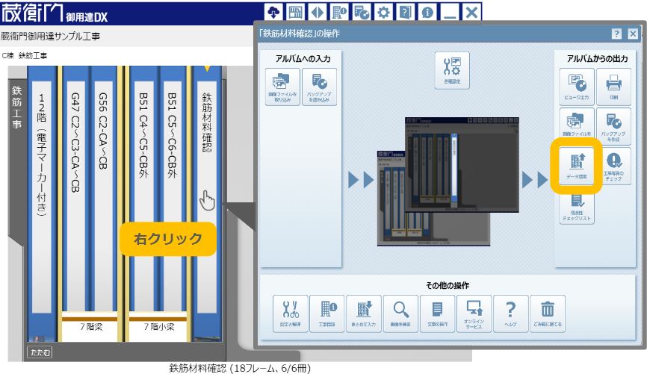Click the C棟 鉄筋工事 breadcrumb text
This screenshot has width=647, height=374.
[25, 56]
